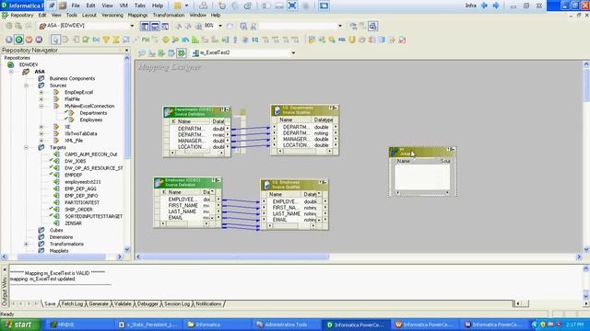
Task: Open the Mappings menu
Action: [x=137, y=15]
